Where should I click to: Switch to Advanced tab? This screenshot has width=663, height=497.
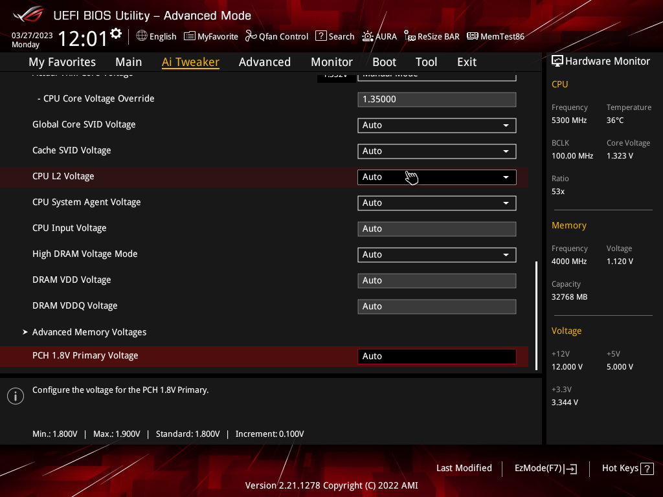tap(265, 62)
